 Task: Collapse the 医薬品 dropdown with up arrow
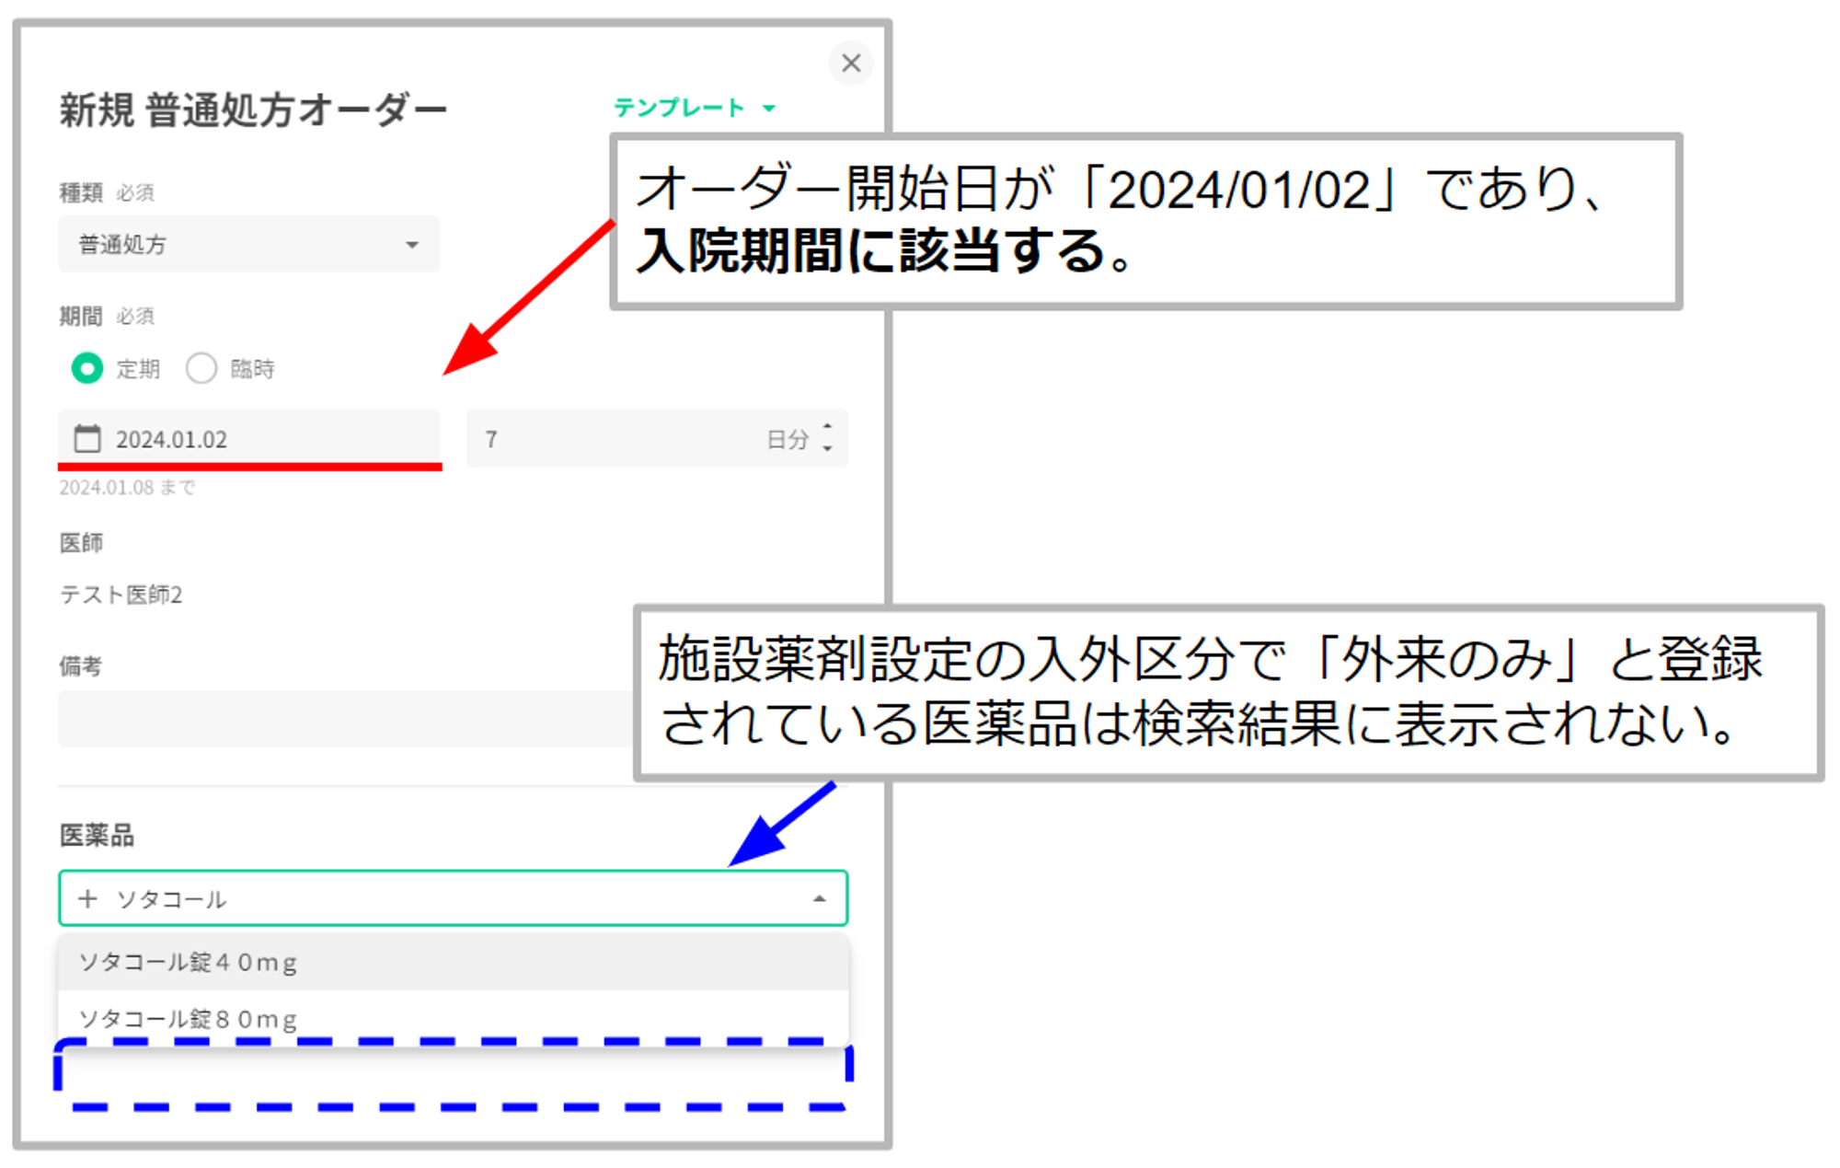pos(819,898)
